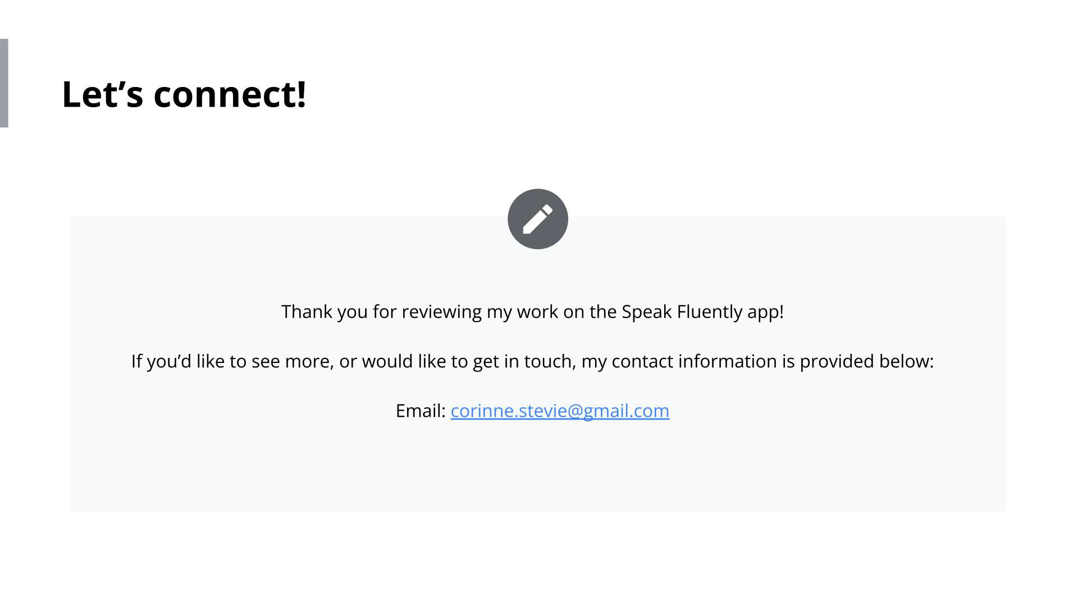Click the "Email:" label text
Viewport: 1078px width, 606px height.
[421, 411]
